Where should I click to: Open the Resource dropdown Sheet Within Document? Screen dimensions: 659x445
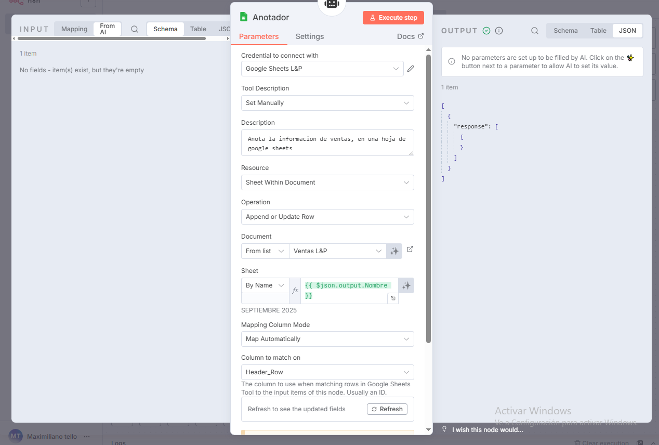tap(327, 182)
